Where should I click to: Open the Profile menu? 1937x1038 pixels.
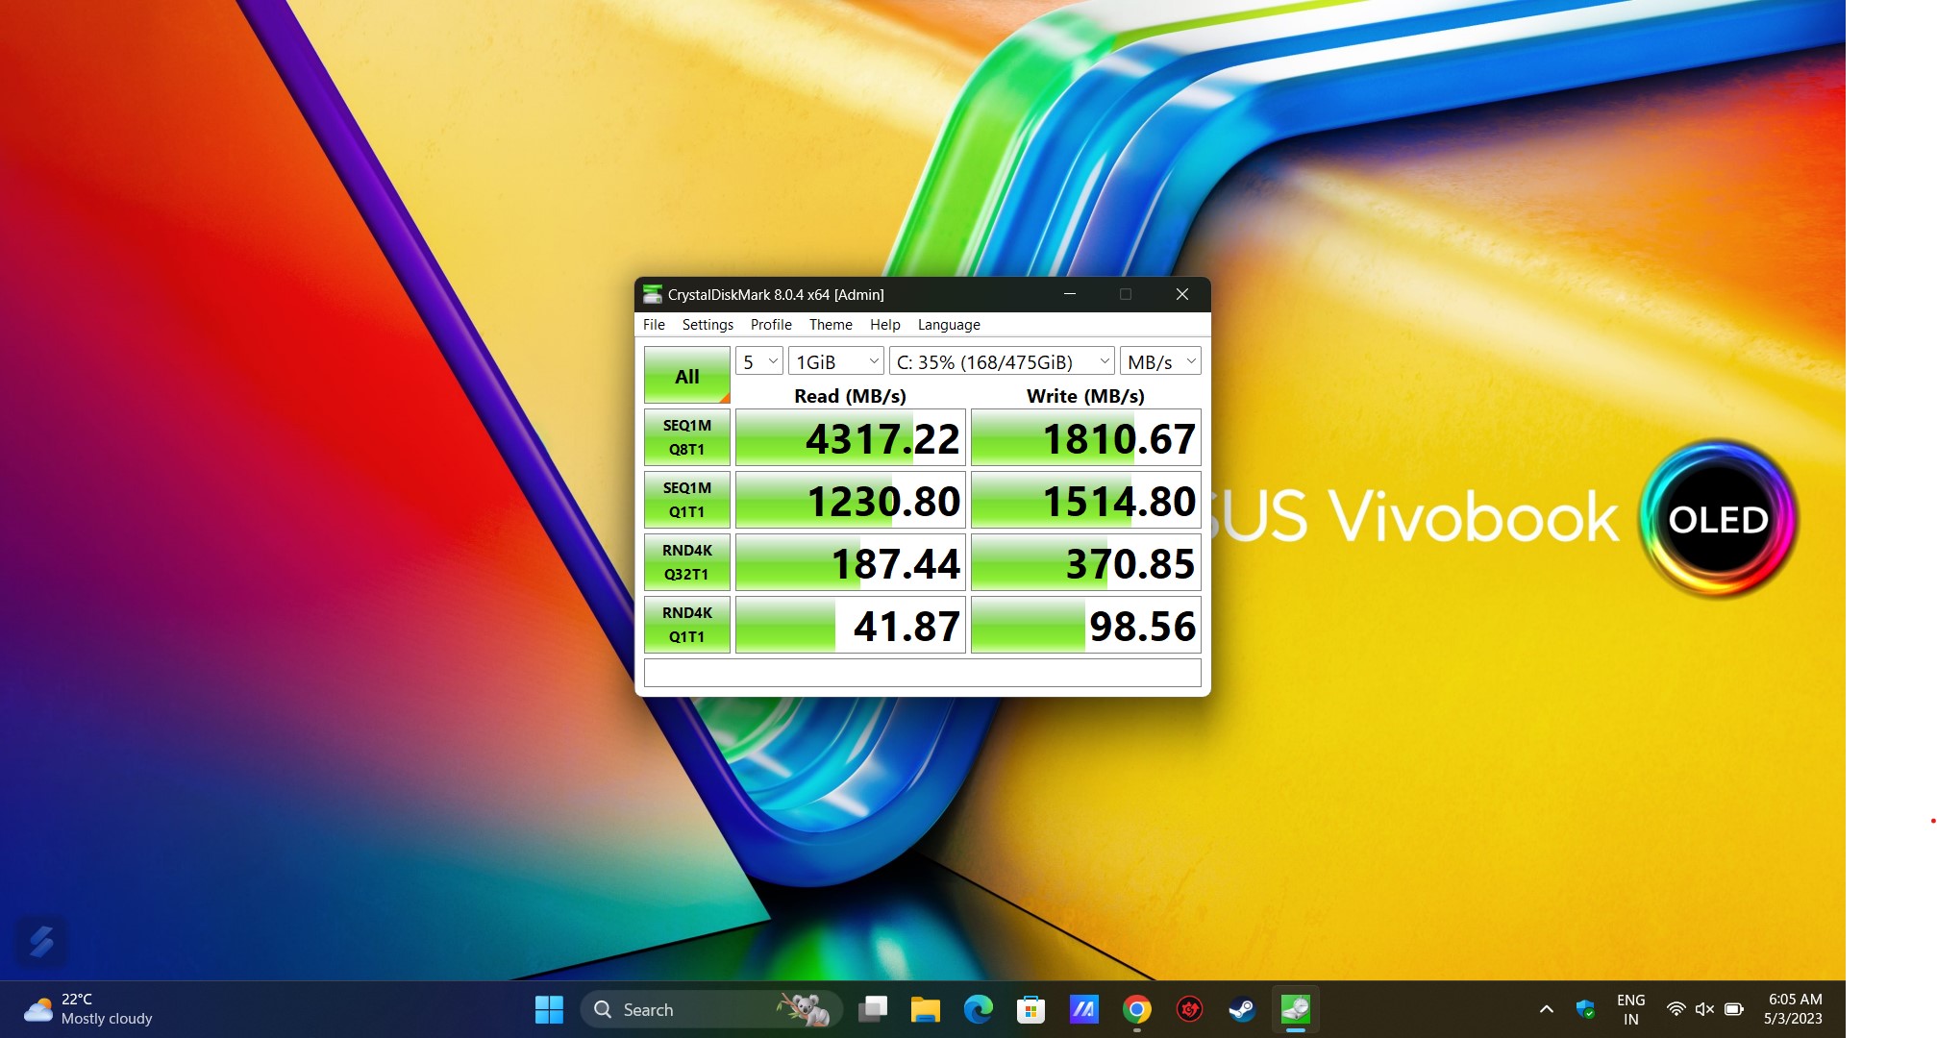pos(771,325)
